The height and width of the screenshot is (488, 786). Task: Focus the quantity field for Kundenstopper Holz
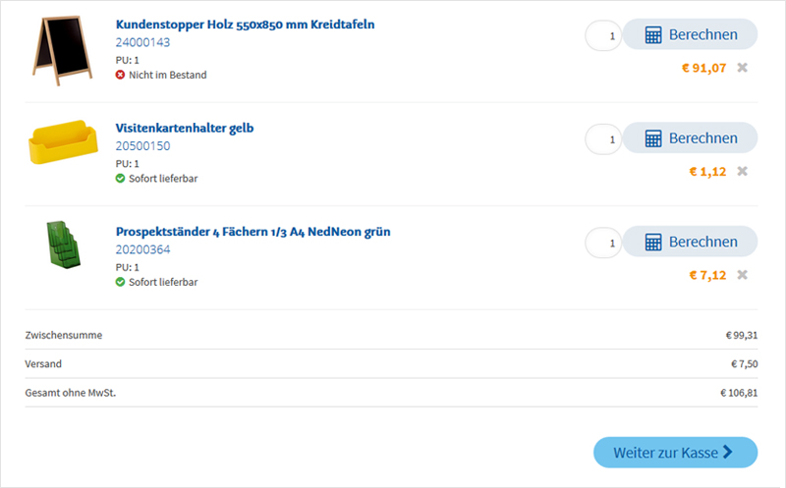603,36
